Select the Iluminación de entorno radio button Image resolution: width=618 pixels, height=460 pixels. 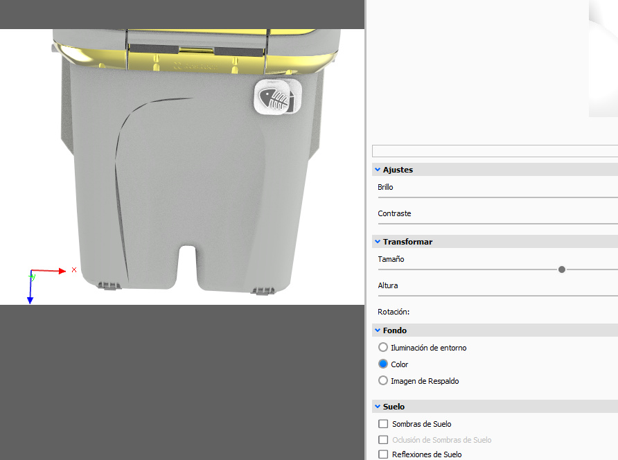coord(383,347)
